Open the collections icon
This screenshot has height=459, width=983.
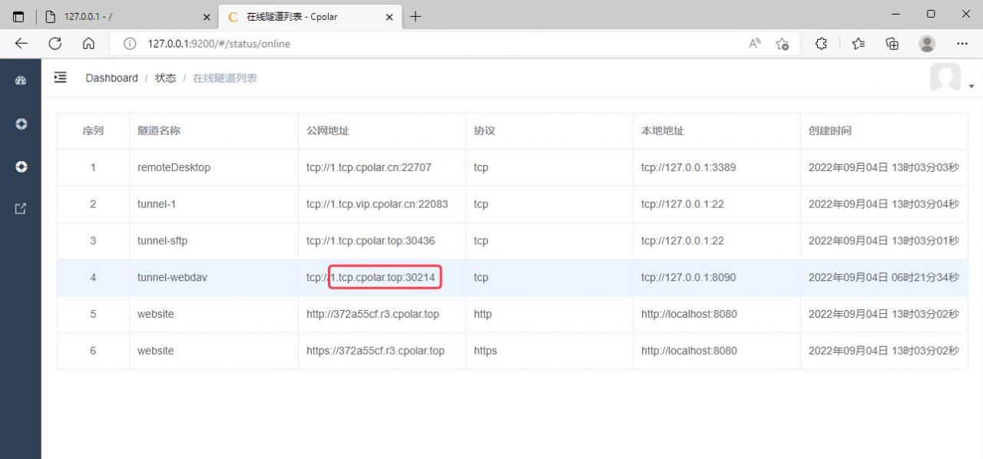[x=892, y=44]
